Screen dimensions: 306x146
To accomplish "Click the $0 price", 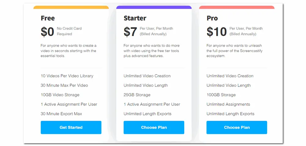I will pyautogui.click(x=47, y=32).
